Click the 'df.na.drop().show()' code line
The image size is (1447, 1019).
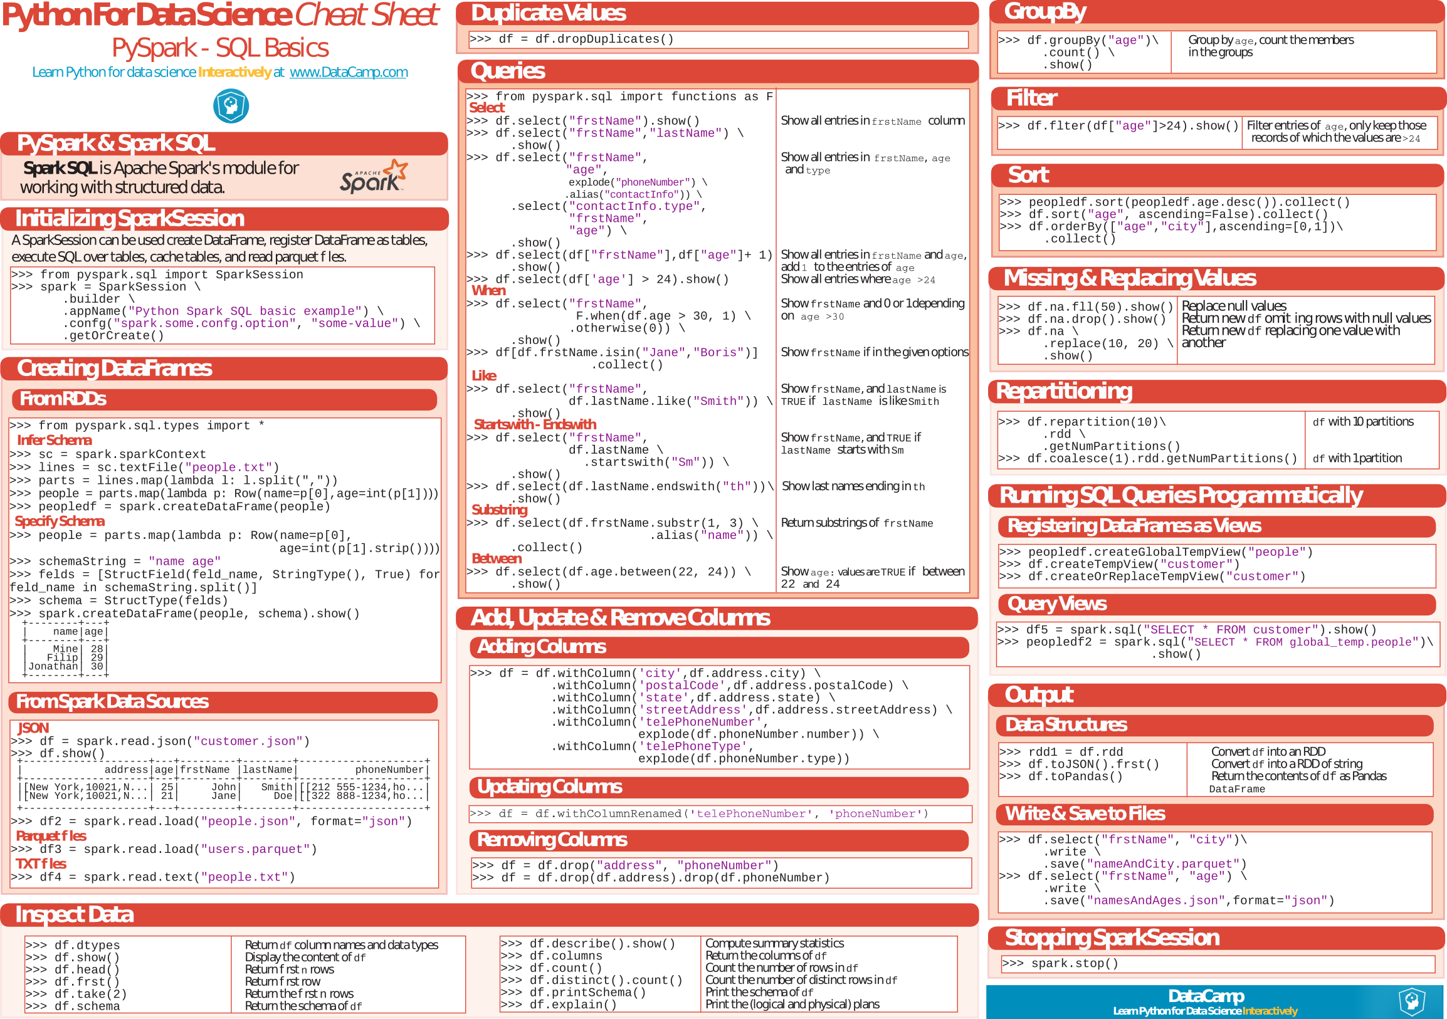1083,320
